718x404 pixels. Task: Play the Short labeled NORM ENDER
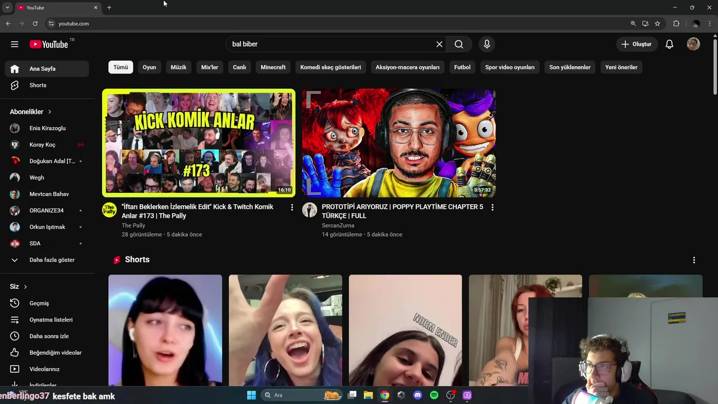pos(406,330)
